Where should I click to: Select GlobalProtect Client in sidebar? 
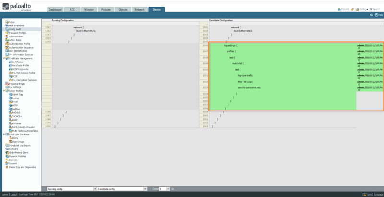coord(19,152)
